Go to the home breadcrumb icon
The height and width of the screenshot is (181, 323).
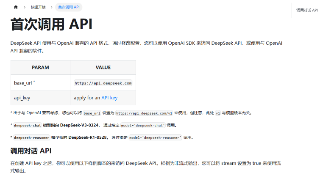tap(16, 7)
